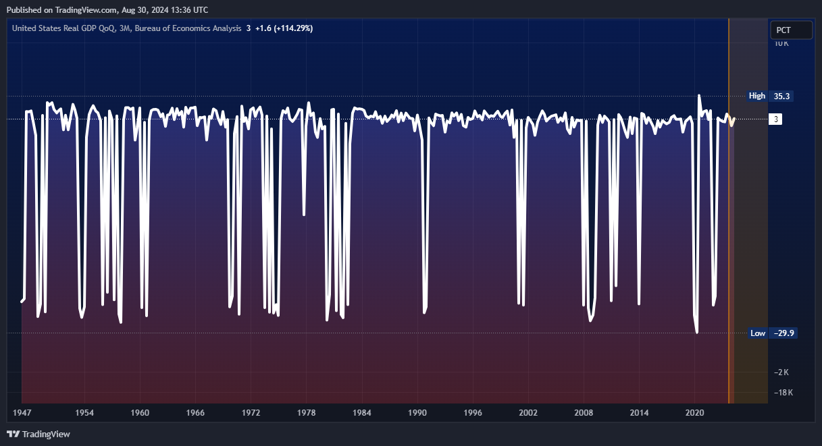
Task: Click the PCT unit button
Action: coord(792,30)
